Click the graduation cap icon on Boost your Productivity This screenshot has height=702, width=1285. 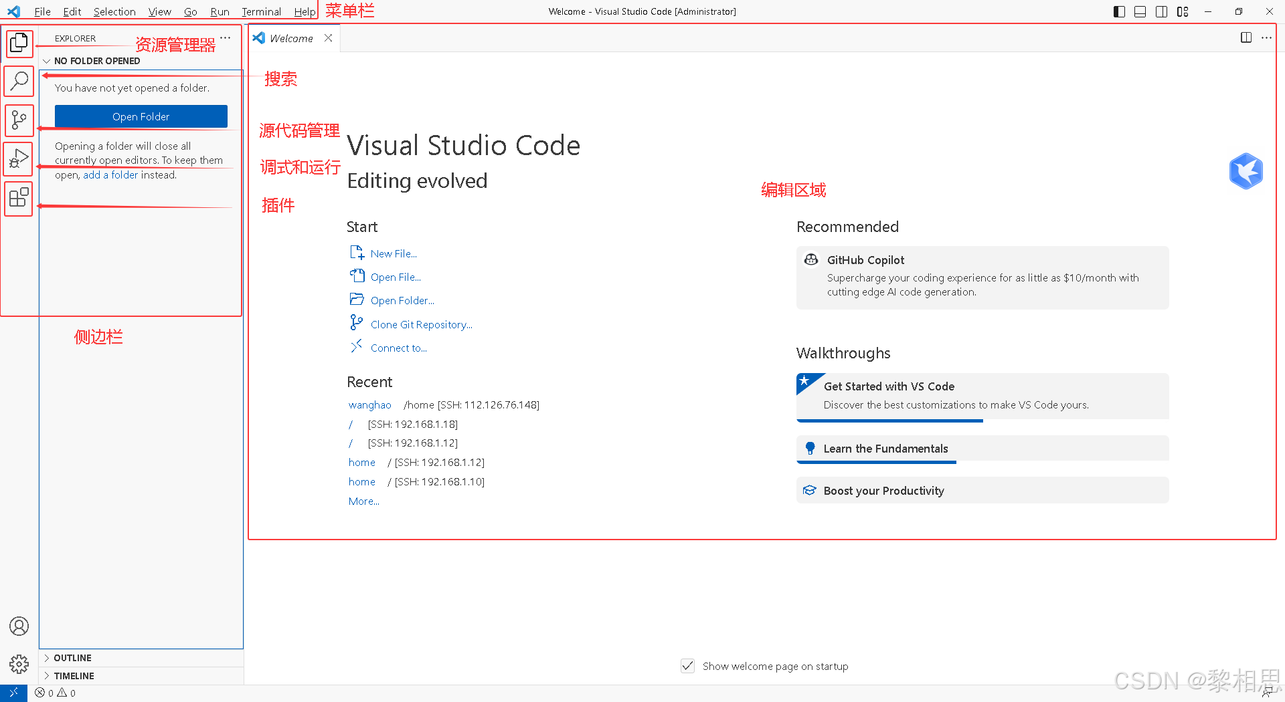point(810,490)
